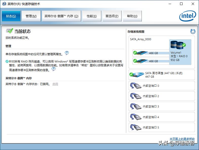Select the RAID volume disk stack icon
The width and height of the screenshot is (199, 150).
click(x=178, y=45)
